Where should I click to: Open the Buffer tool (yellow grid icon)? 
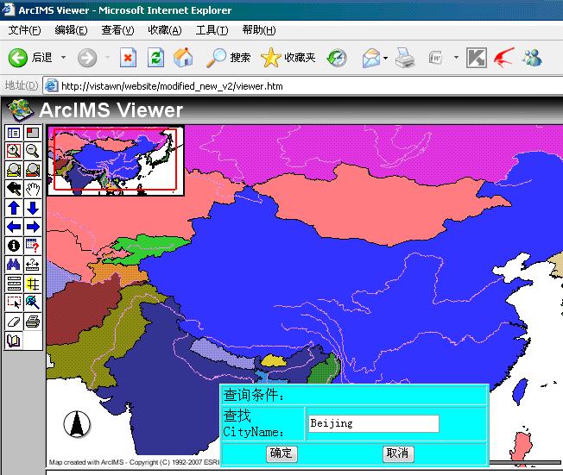click(33, 284)
